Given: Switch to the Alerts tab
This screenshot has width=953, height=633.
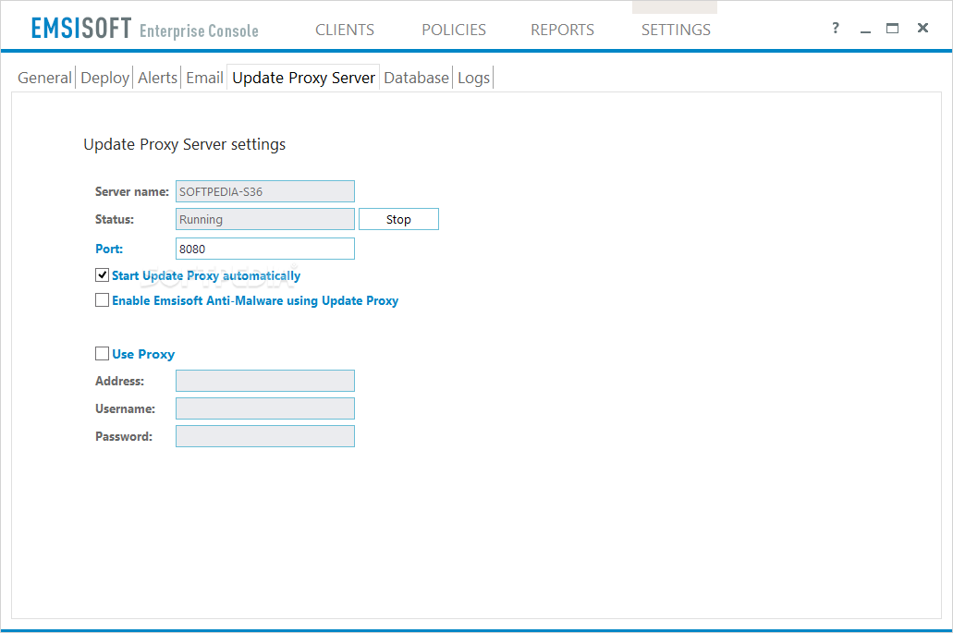Looking at the screenshot, I should click(157, 78).
